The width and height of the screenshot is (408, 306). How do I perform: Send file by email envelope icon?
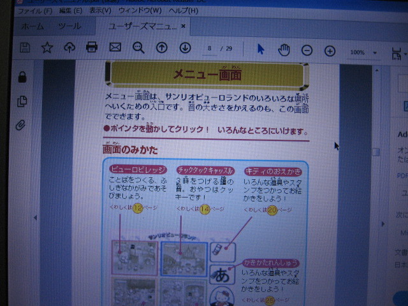[115, 47]
